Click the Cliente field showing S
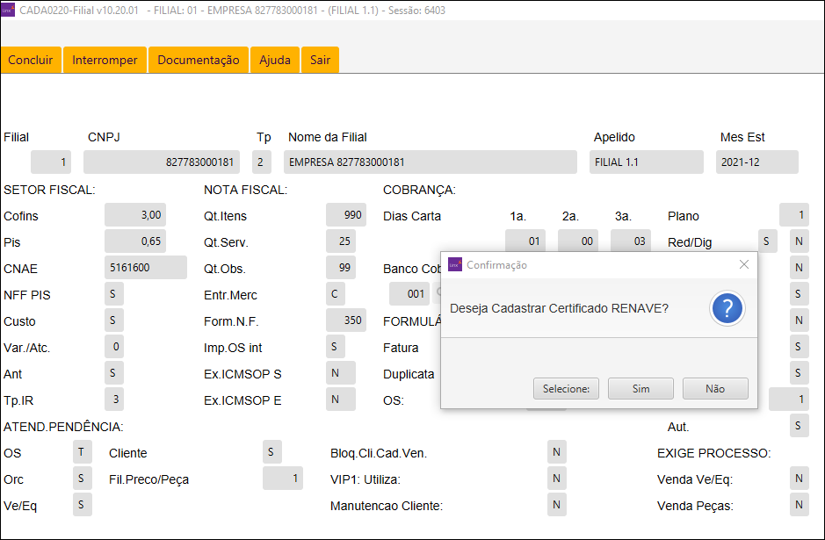 pos(272,451)
